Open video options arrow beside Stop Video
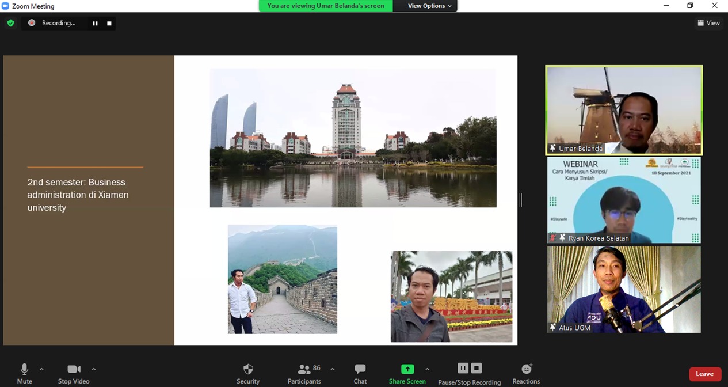Viewport: 728px width, 387px height. tap(94, 369)
